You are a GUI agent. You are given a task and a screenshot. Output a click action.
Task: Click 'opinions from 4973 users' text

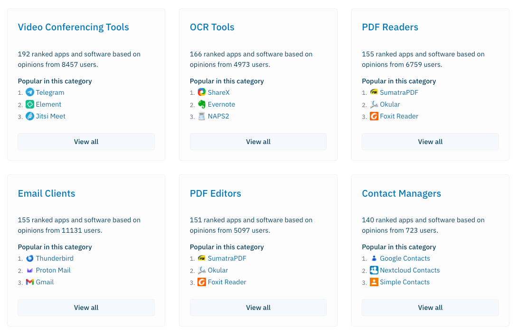(230, 64)
